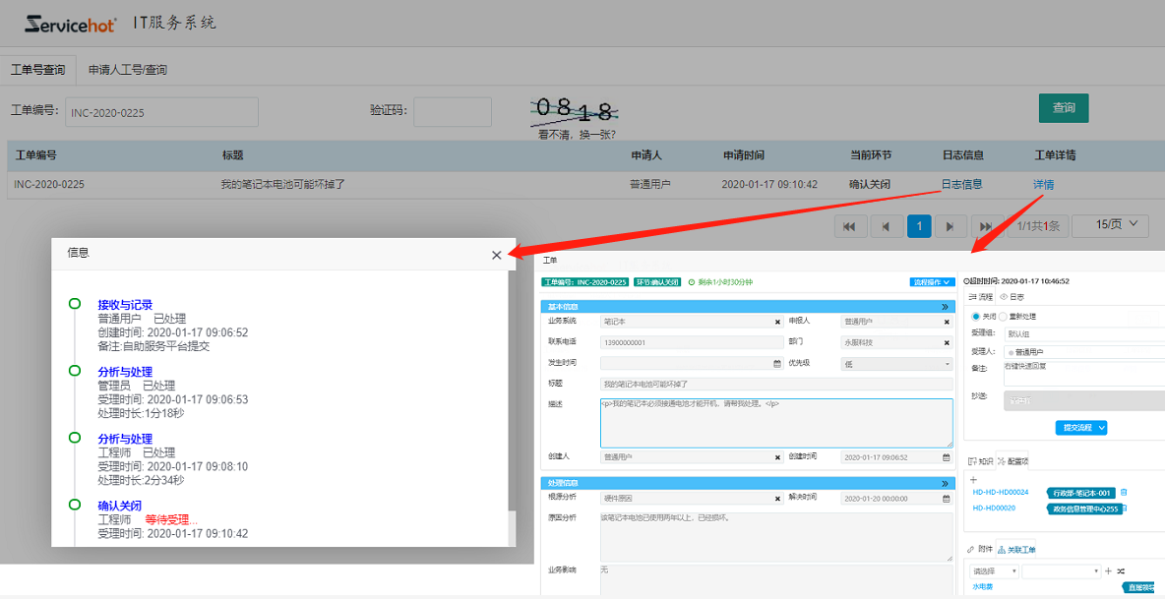Select the 关闭 radio option

click(973, 317)
